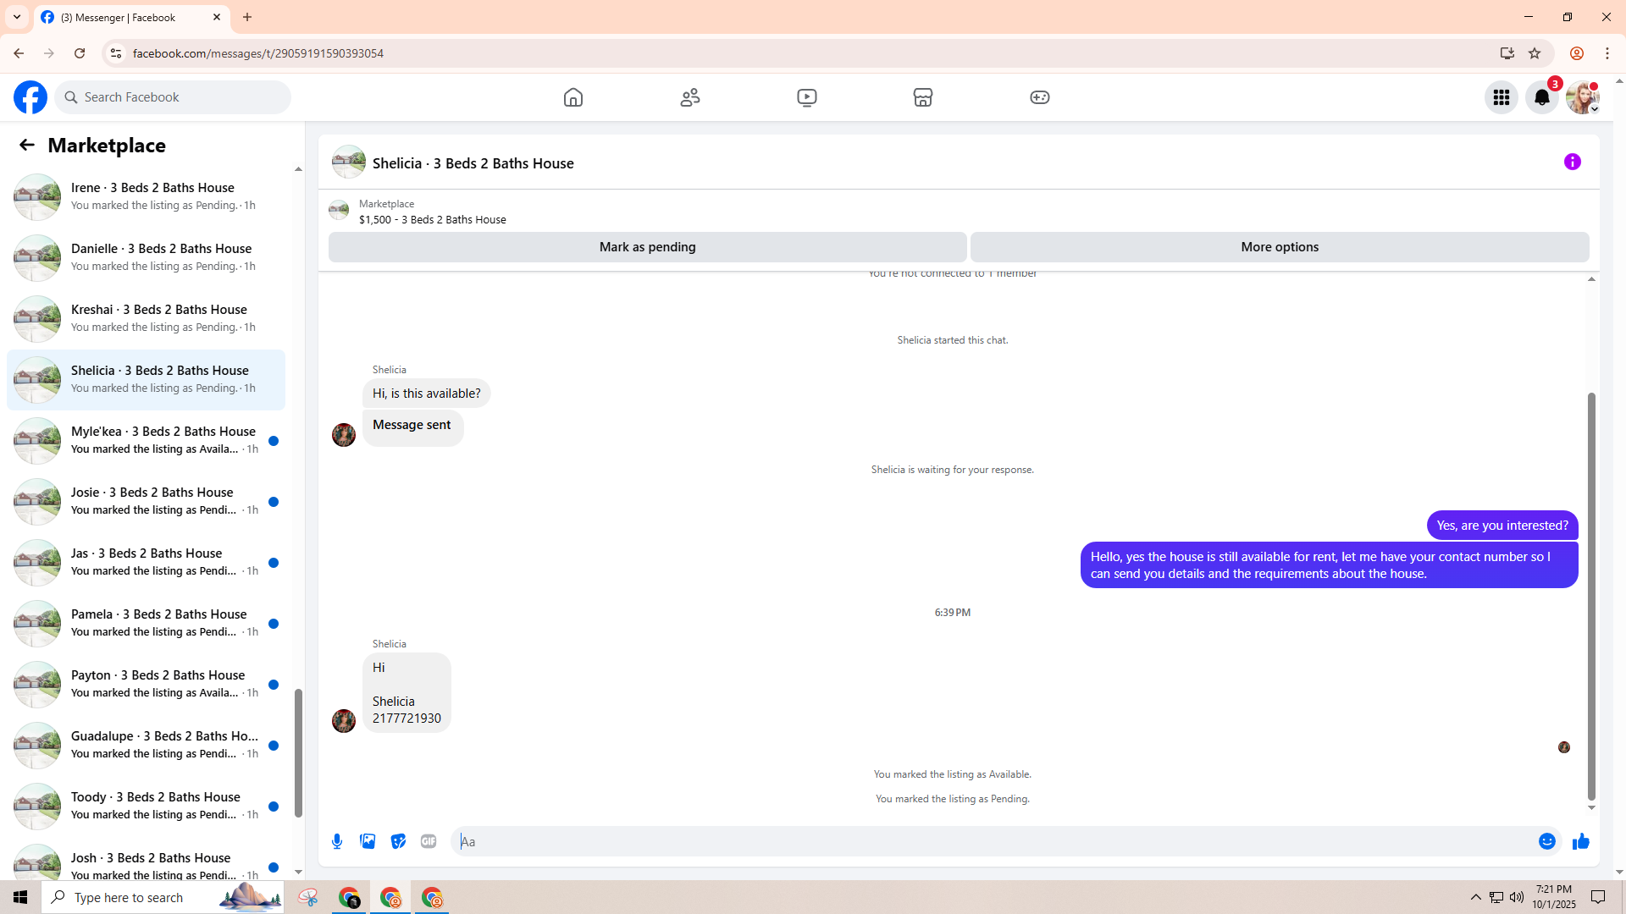The height and width of the screenshot is (914, 1626).
Task: Open the notifications bell
Action: click(1542, 97)
